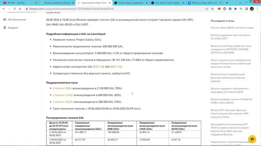
Task: Open the MetaMask fox extension
Action: [219, 9]
